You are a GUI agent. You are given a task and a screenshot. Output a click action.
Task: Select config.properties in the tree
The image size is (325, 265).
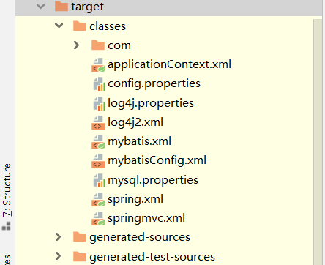[154, 84]
